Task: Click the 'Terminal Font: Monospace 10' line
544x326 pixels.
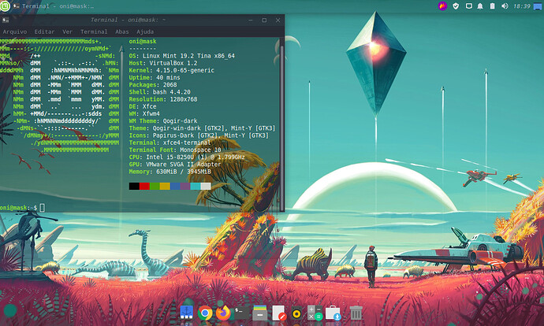Action: click(x=175, y=150)
